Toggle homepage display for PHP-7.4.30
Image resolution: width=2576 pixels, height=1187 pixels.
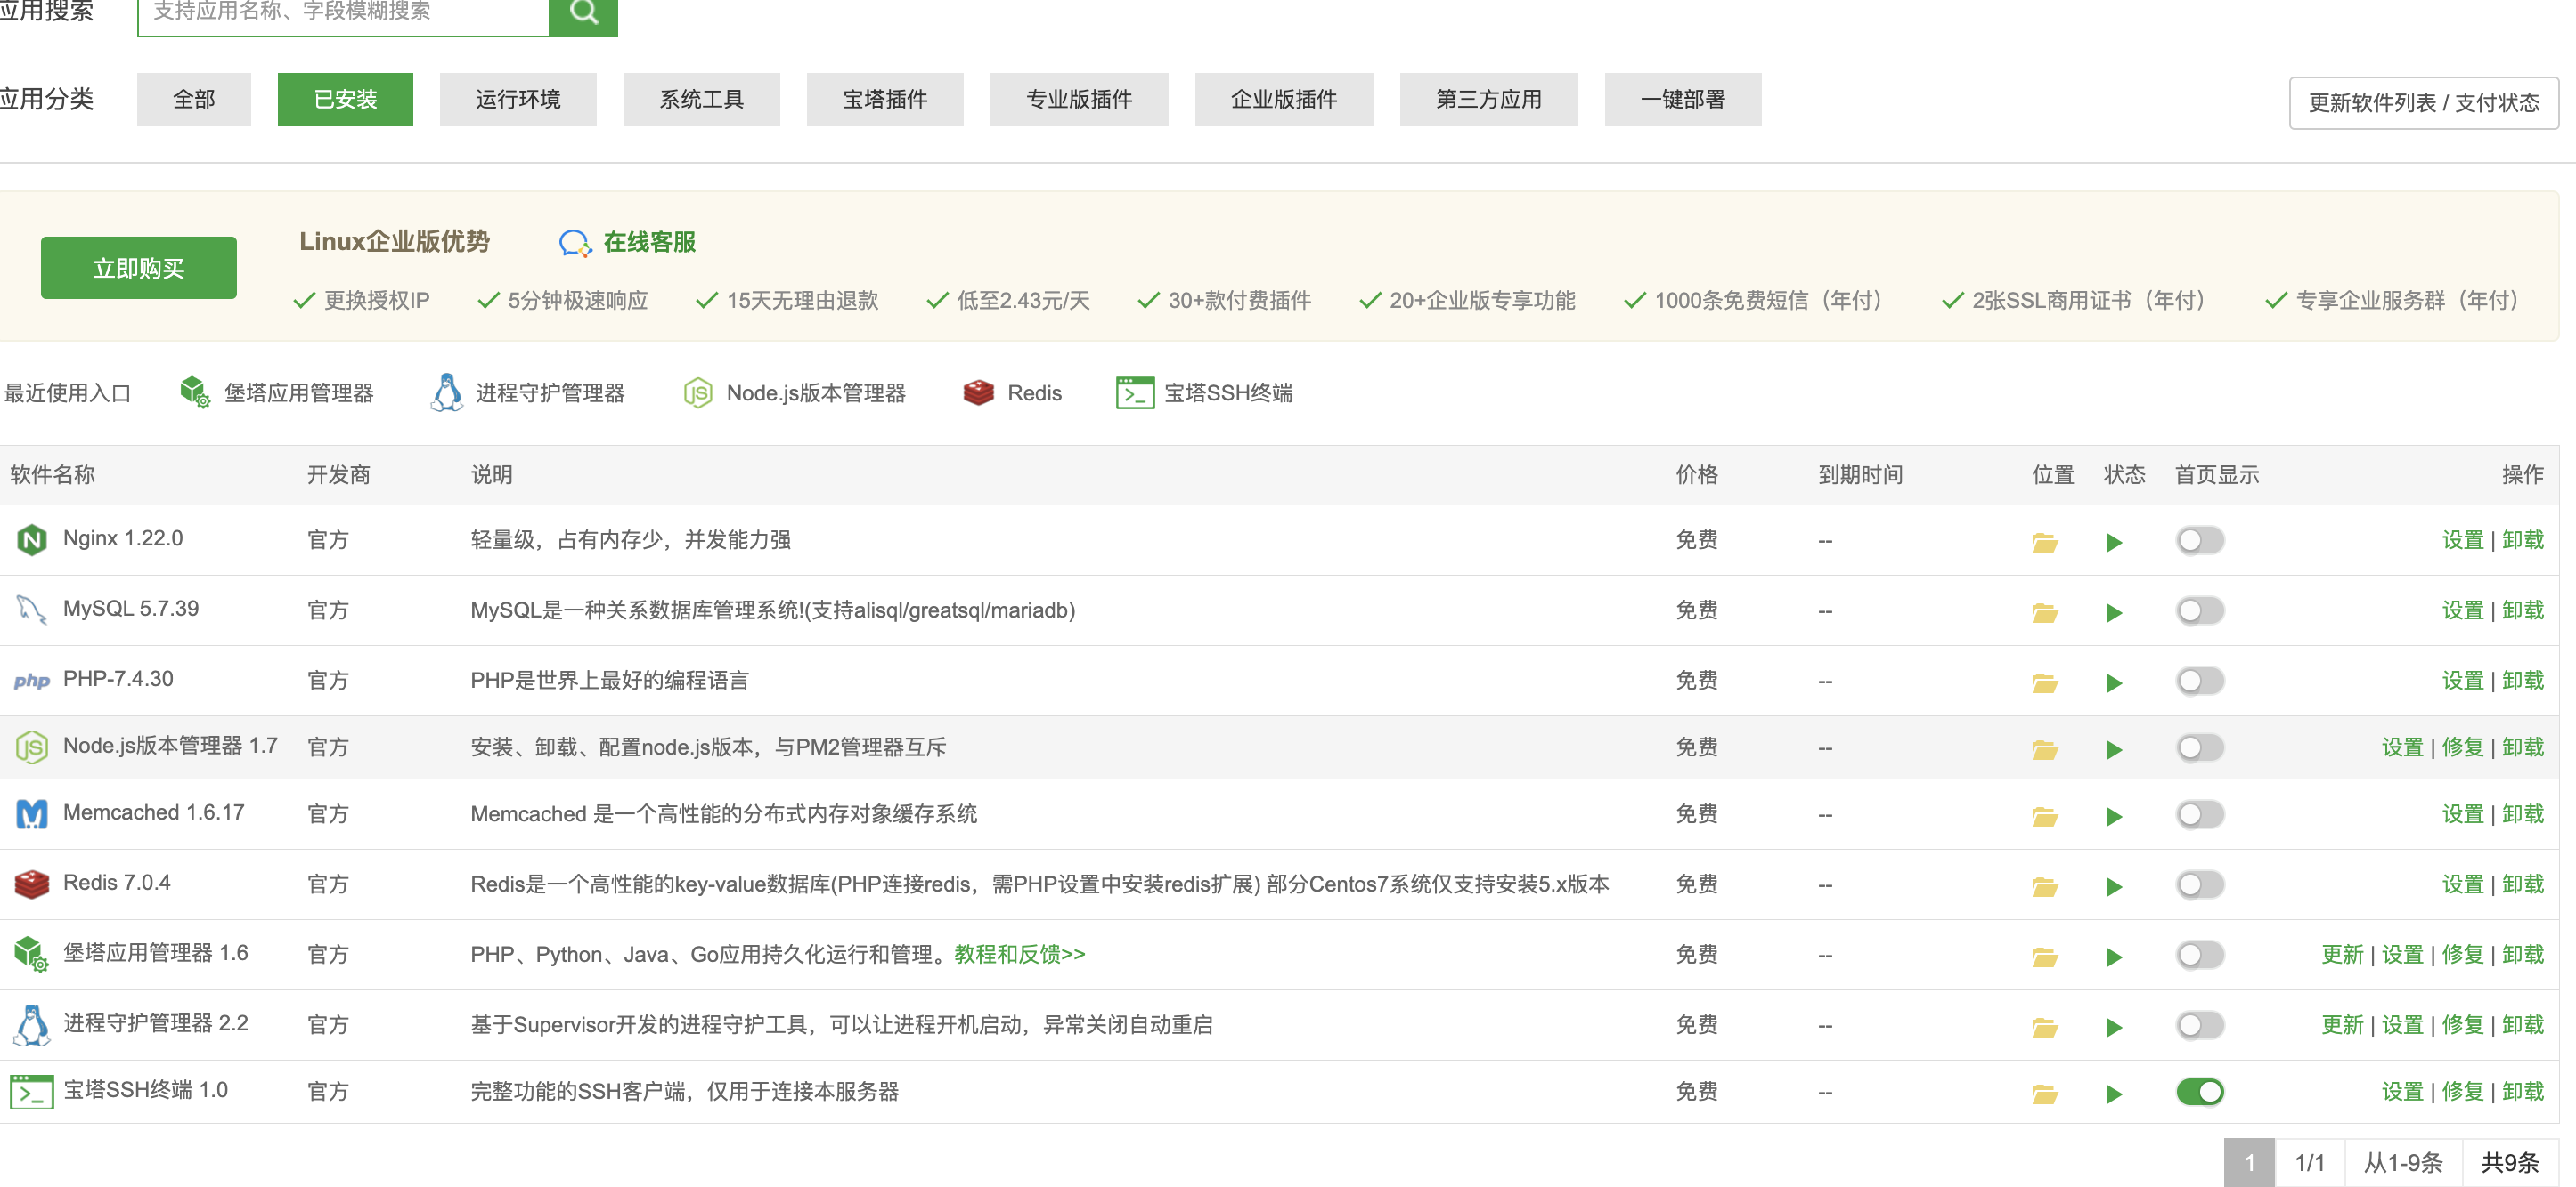tap(2199, 681)
